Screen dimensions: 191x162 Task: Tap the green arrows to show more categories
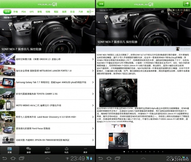(93, 12)
